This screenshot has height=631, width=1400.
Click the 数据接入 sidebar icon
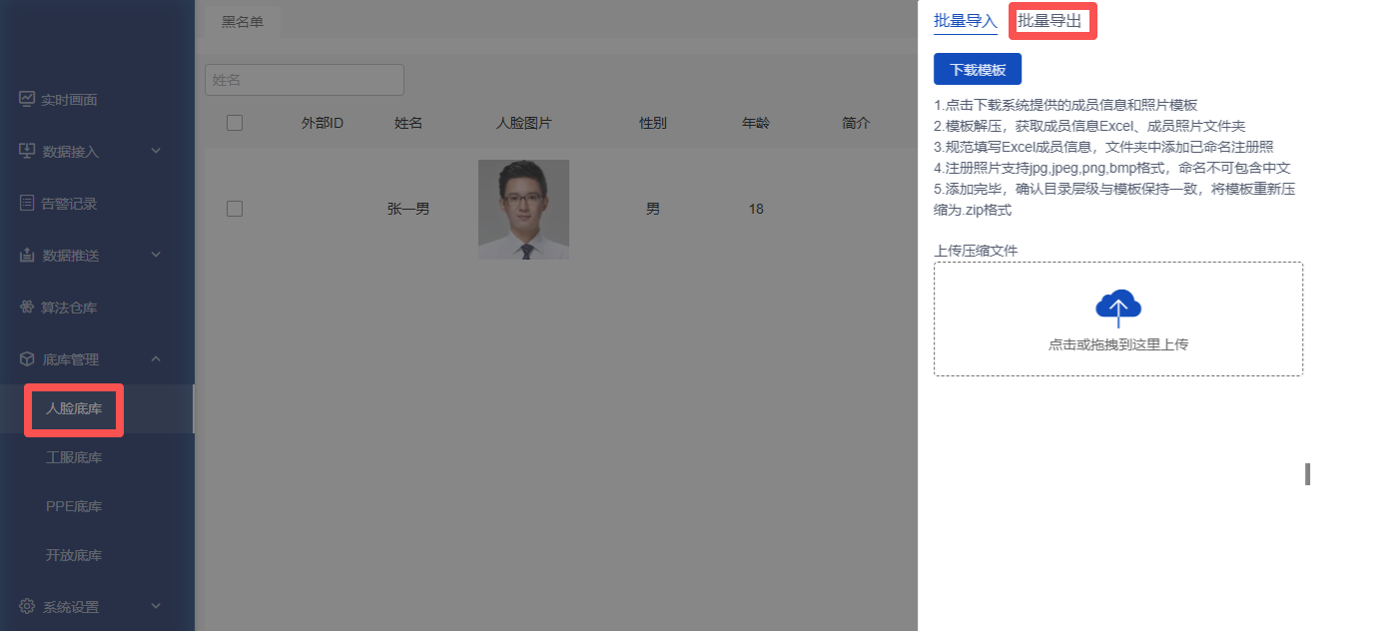(x=27, y=151)
